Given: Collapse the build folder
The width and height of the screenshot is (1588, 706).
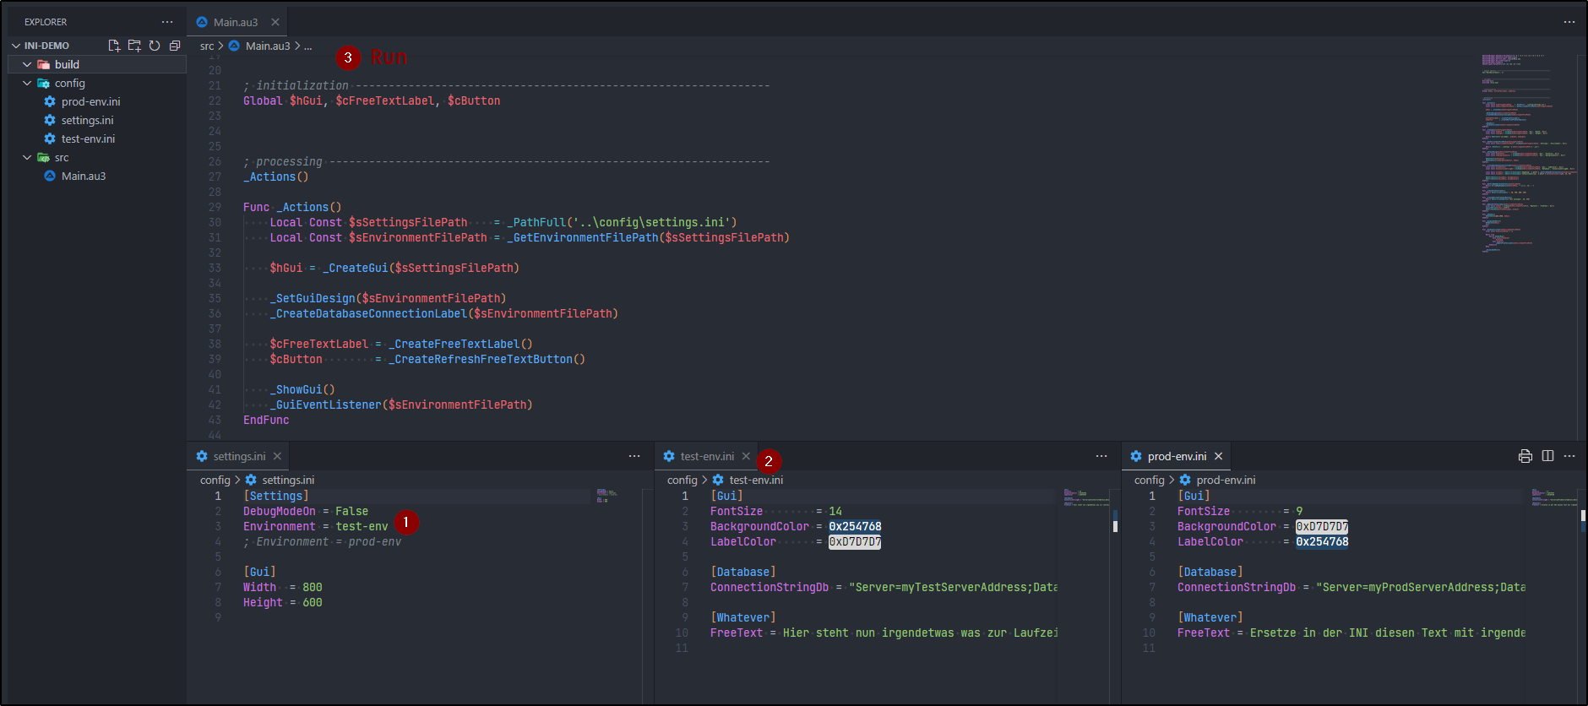Looking at the screenshot, I should pos(27,64).
